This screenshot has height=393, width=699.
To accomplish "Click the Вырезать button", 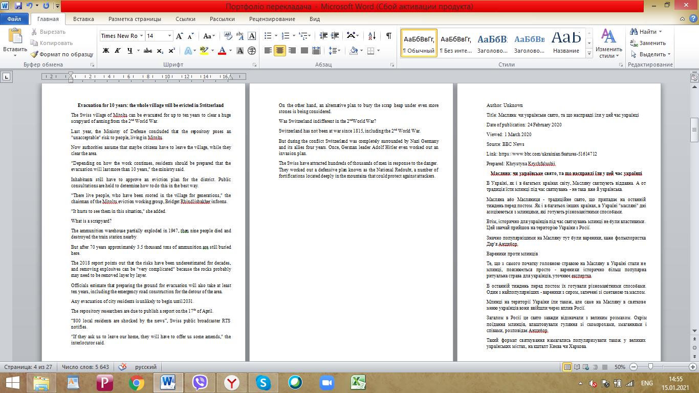I will [x=48, y=32].
